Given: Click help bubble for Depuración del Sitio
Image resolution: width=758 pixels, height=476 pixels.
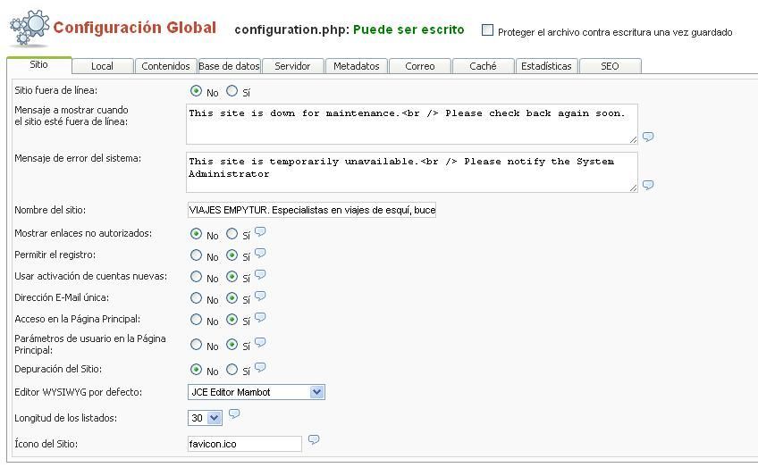Looking at the screenshot, I should coord(260,367).
